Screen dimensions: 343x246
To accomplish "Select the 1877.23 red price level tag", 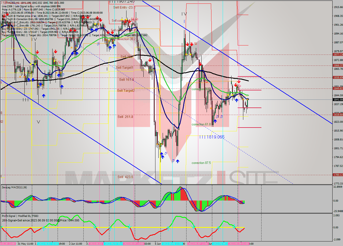I will coord(337,54).
